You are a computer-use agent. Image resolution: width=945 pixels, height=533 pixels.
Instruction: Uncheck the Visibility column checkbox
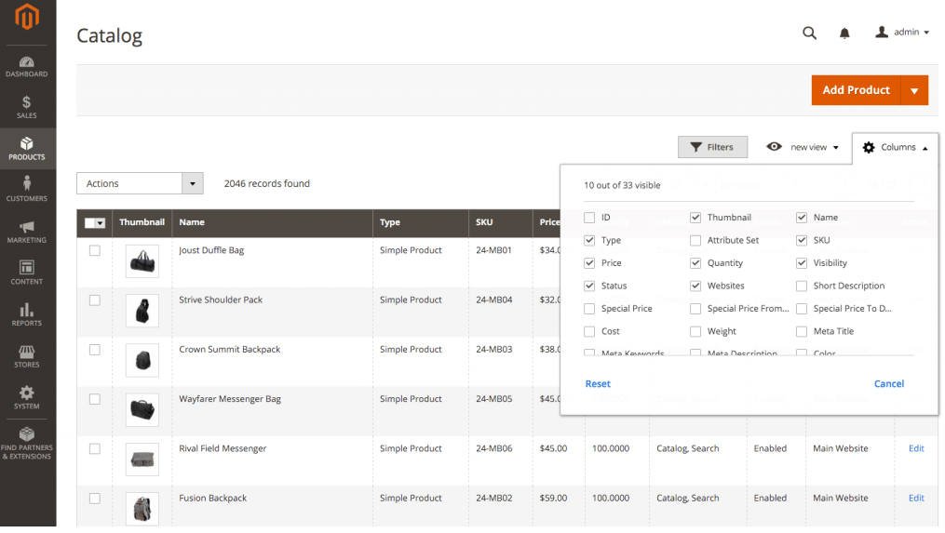802,263
